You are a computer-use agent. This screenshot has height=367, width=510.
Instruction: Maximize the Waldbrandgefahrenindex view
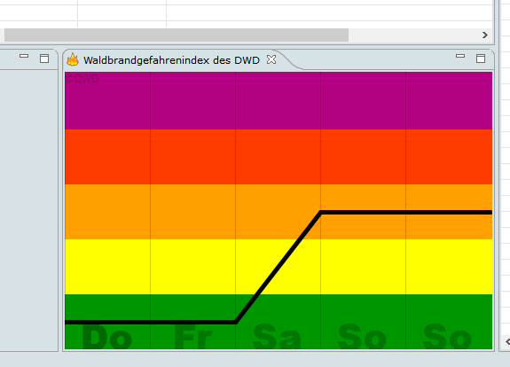tap(481, 59)
